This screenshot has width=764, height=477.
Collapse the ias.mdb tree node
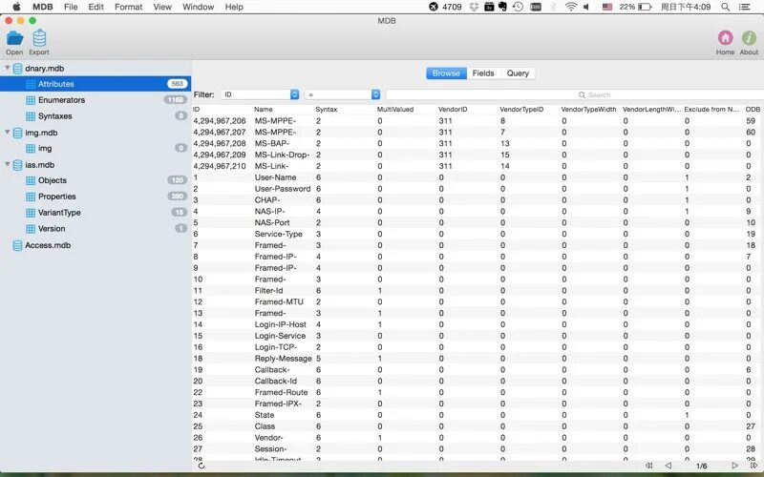click(8, 164)
